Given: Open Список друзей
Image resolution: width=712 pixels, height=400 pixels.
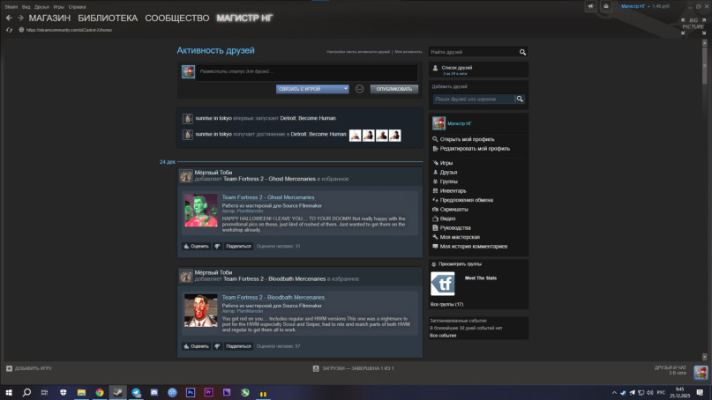Looking at the screenshot, I should 457,68.
